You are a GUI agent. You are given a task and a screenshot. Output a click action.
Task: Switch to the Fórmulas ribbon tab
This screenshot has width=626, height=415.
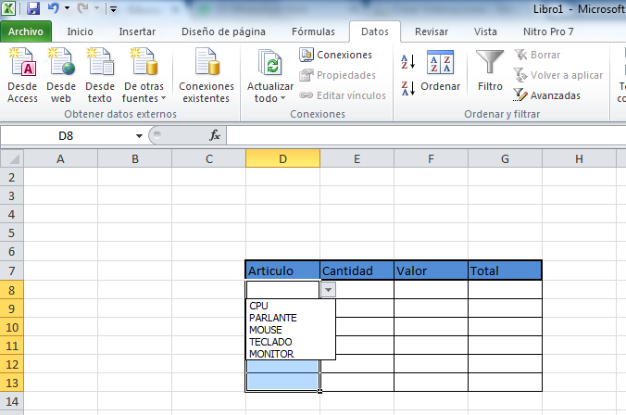tap(313, 31)
